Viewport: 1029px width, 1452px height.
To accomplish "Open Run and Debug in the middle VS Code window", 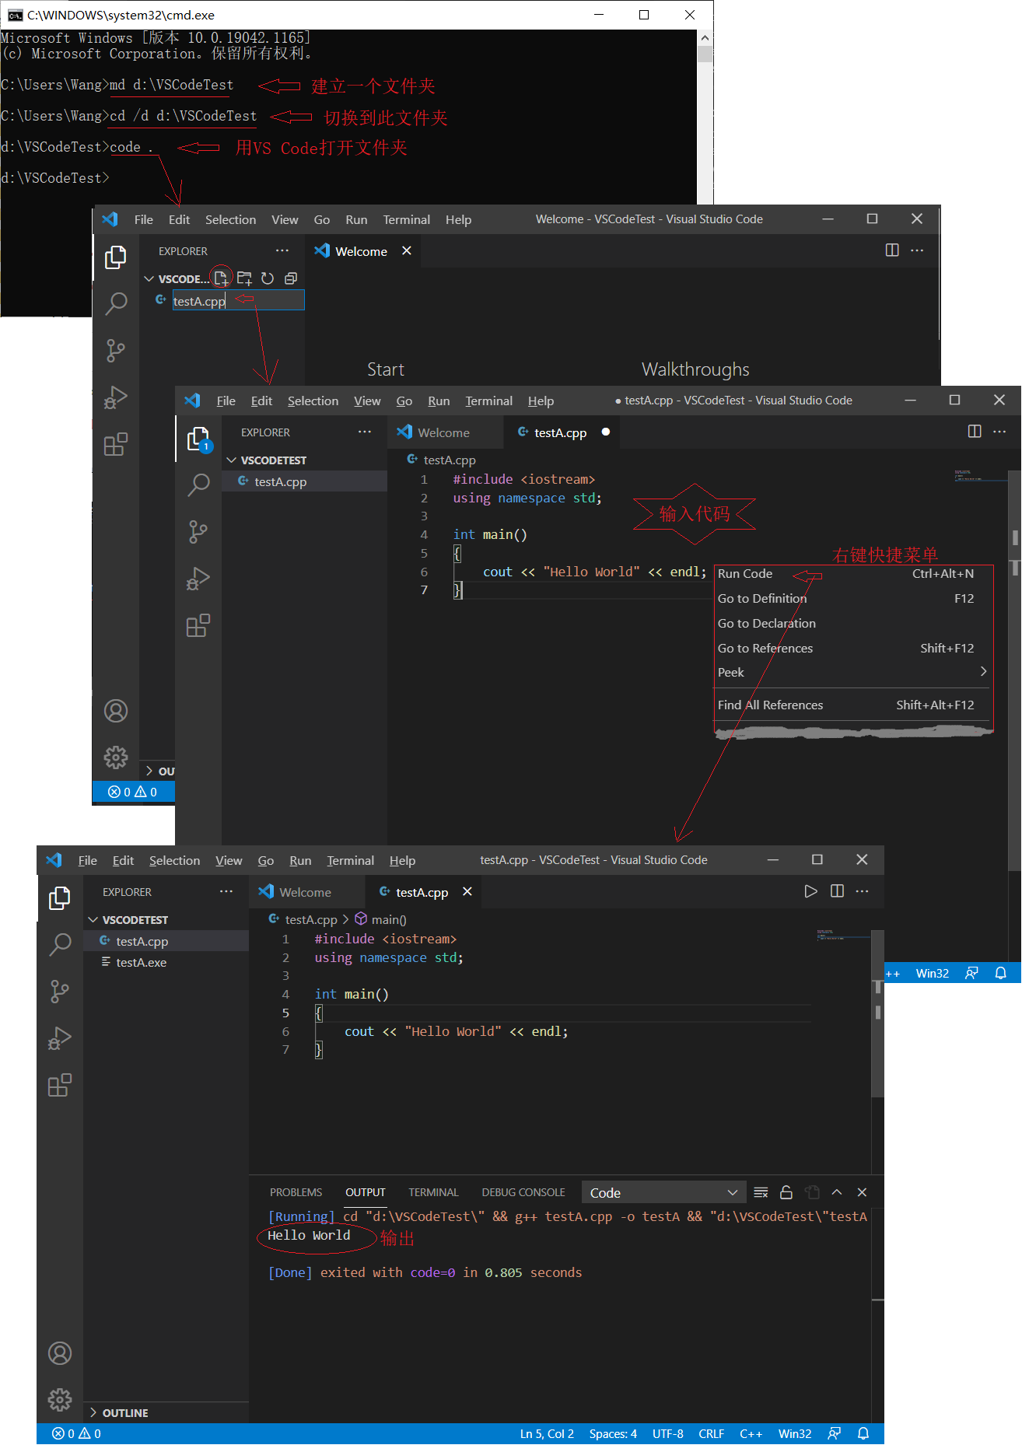I will 198,579.
